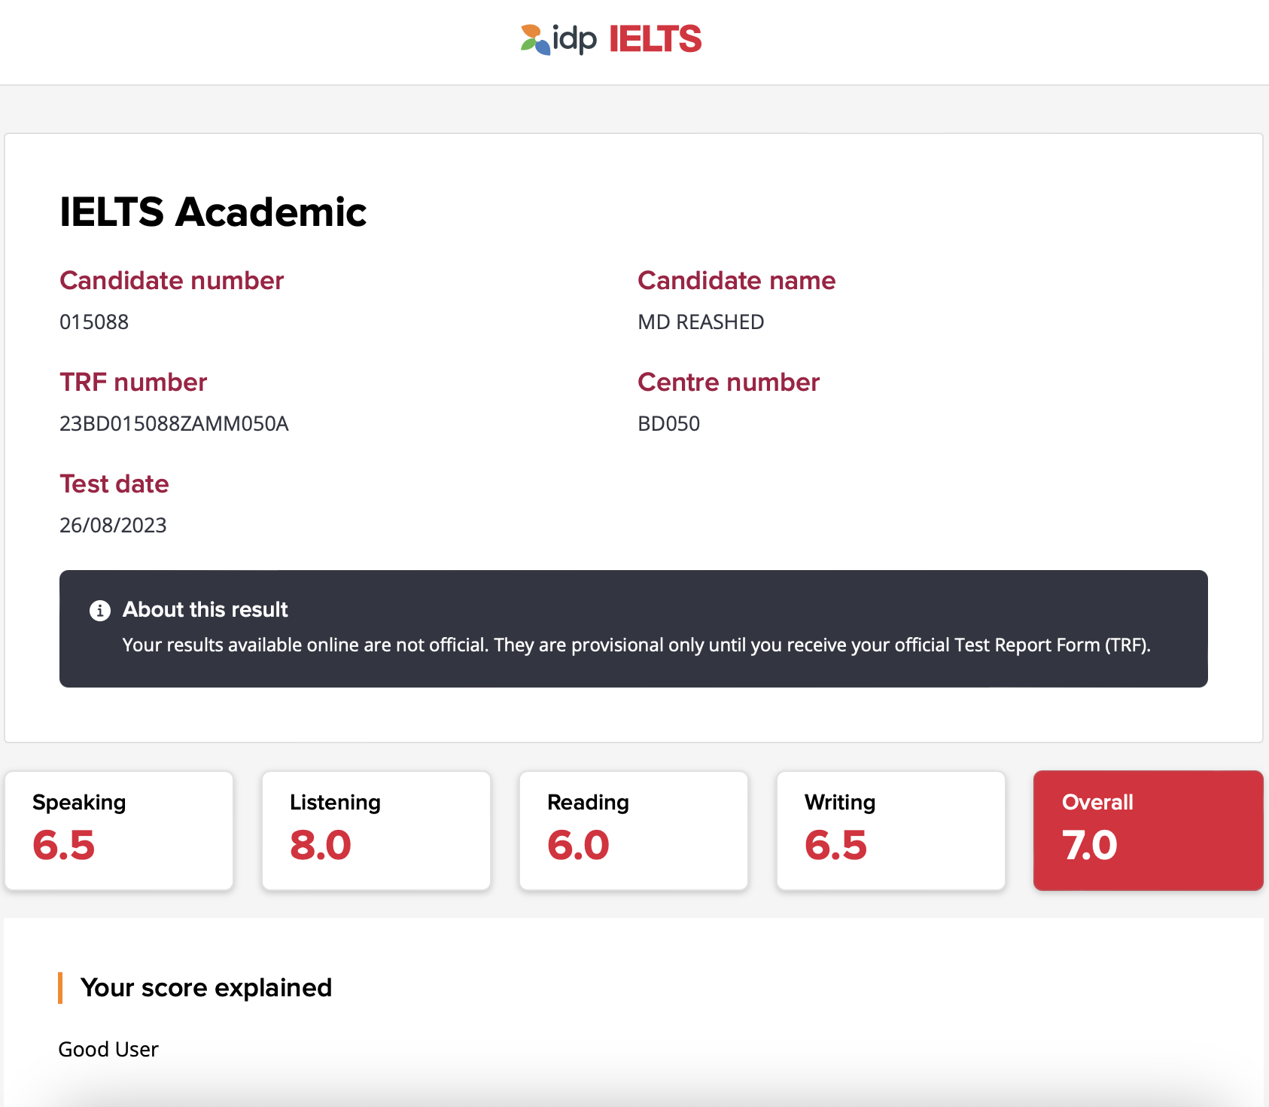The height and width of the screenshot is (1107, 1269).
Task: Click the Good User text
Action: 108,1049
